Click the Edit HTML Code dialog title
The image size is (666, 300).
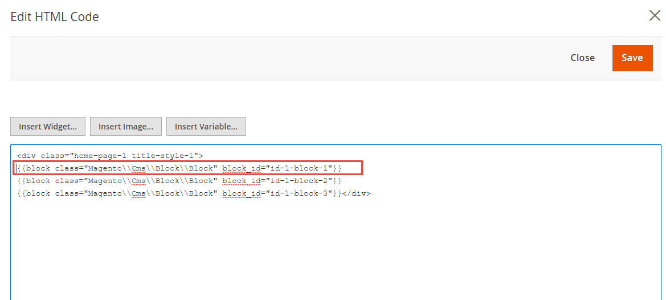[55, 17]
